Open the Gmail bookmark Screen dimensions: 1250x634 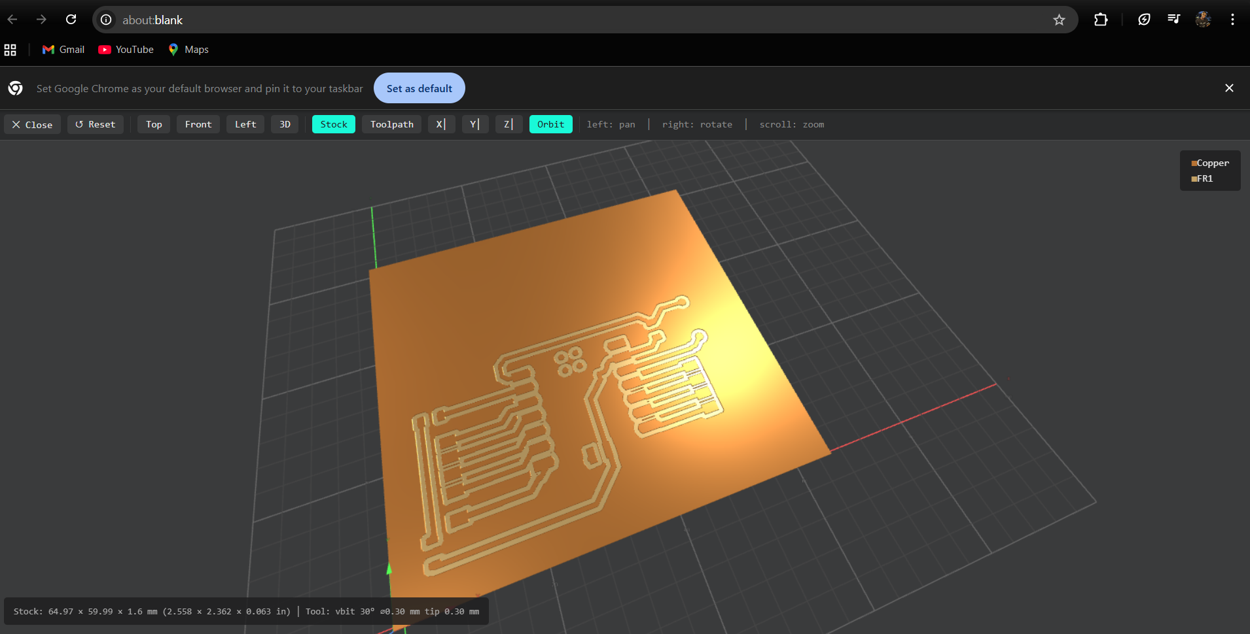coord(63,50)
